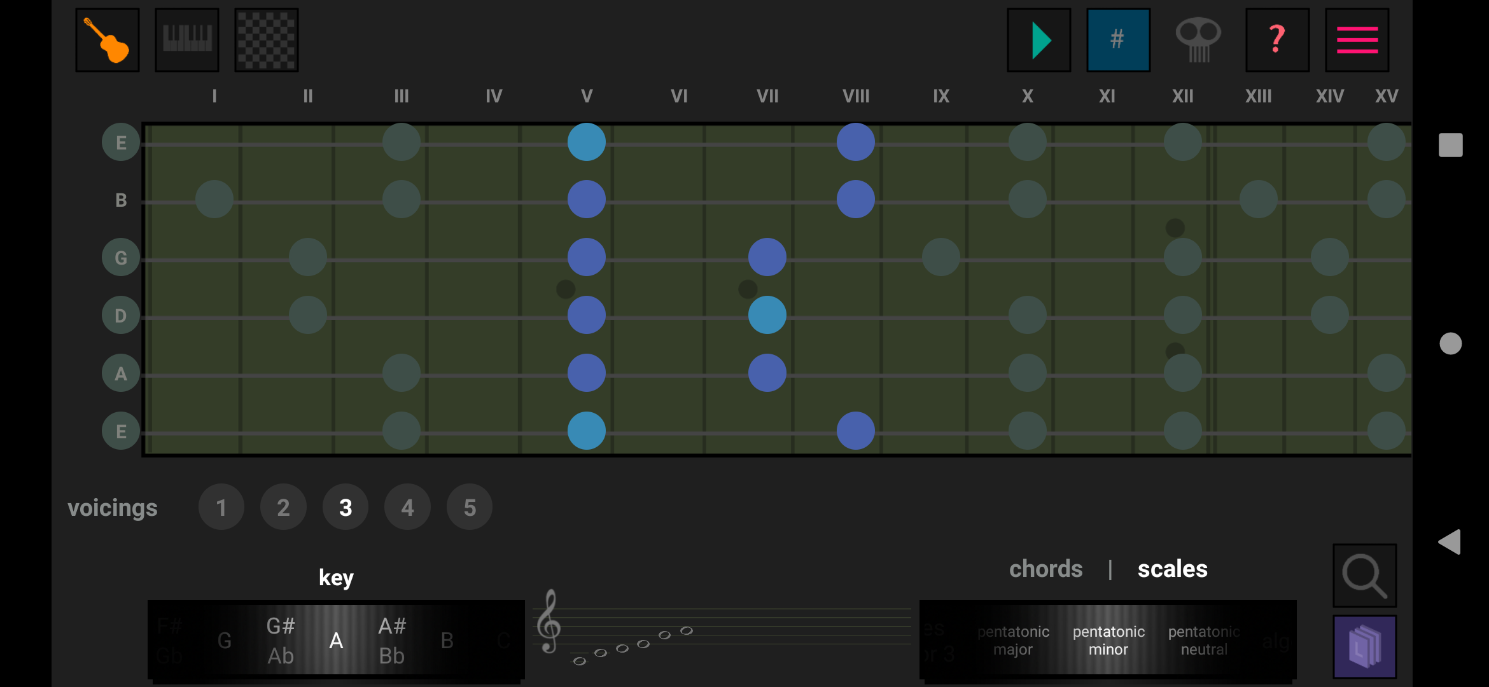
Task: Switch to the chords tab
Action: point(1045,569)
